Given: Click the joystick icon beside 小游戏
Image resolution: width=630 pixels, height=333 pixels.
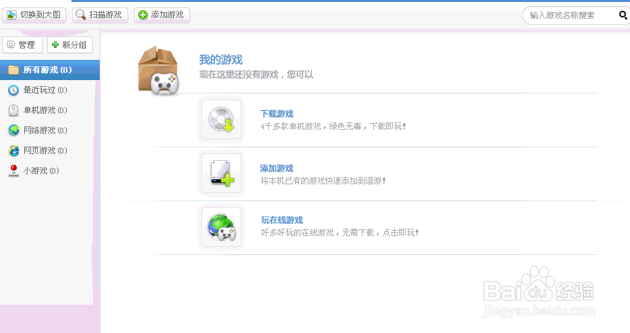Looking at the screenshot, I should (13, 170).
